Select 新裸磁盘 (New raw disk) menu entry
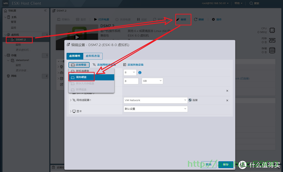 point(91,89)
